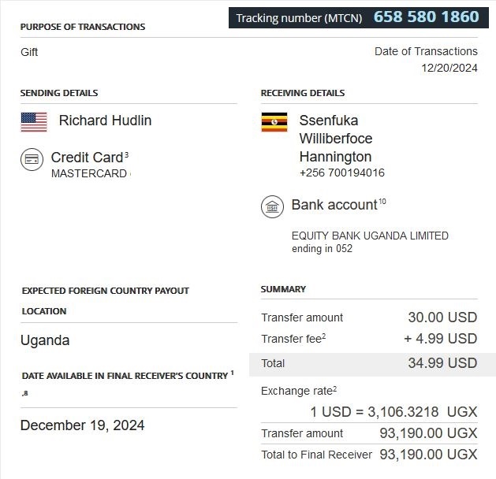
Task: Click the MTCN tracking number 658 580 1860
Action: [x=426, y=17]
